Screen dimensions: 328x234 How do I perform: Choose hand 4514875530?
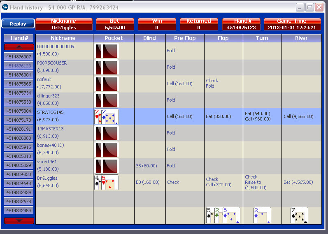[19, 102]
